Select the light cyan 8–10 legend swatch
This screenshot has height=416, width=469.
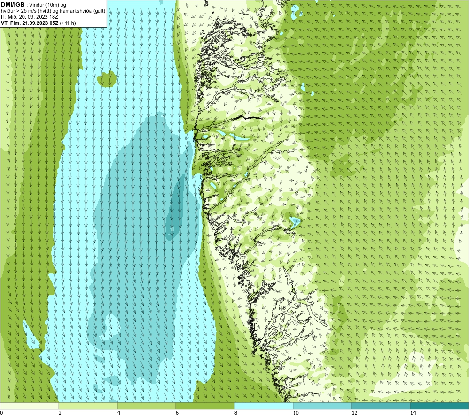click(264, 406)
